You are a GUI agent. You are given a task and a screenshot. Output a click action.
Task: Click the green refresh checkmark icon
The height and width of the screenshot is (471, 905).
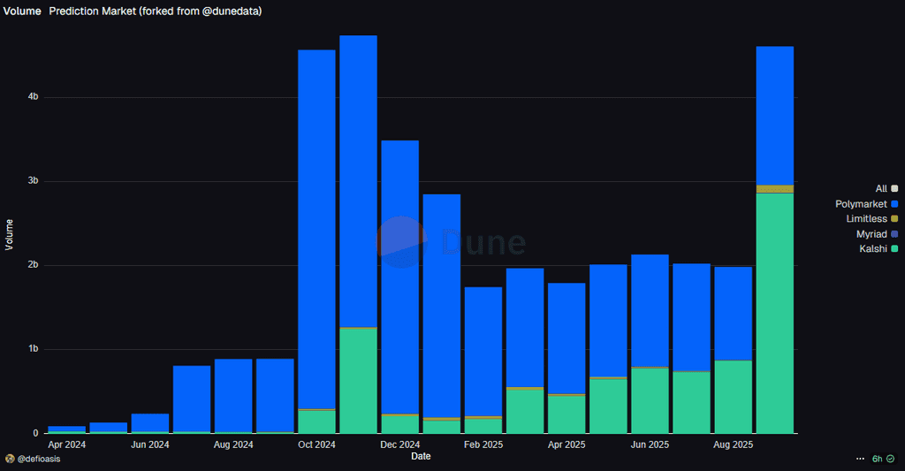[891, 459]
